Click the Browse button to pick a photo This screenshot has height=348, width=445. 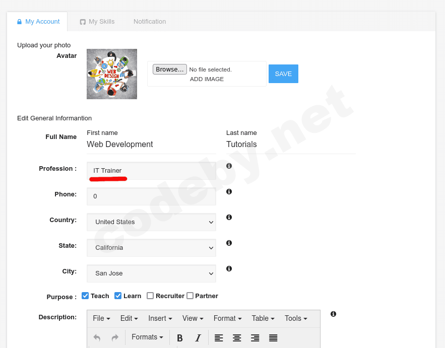coord(169,69)
